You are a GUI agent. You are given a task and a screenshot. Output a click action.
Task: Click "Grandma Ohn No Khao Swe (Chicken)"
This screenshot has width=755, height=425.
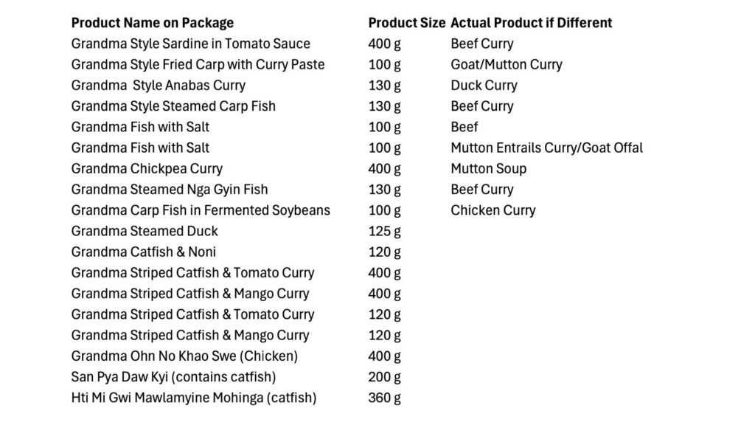point(184,356)
